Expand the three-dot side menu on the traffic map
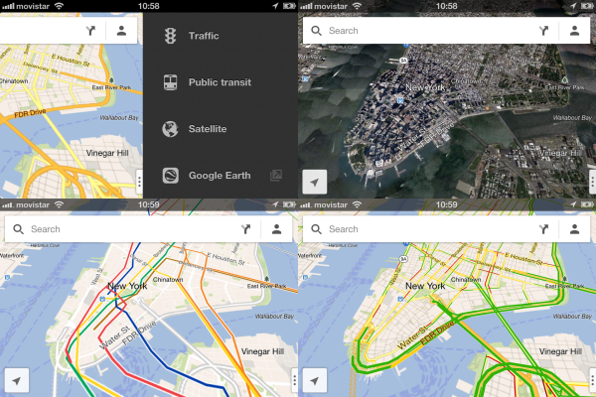Image resolution: width=596 pixels, height=397 pixels. (592, 380)
